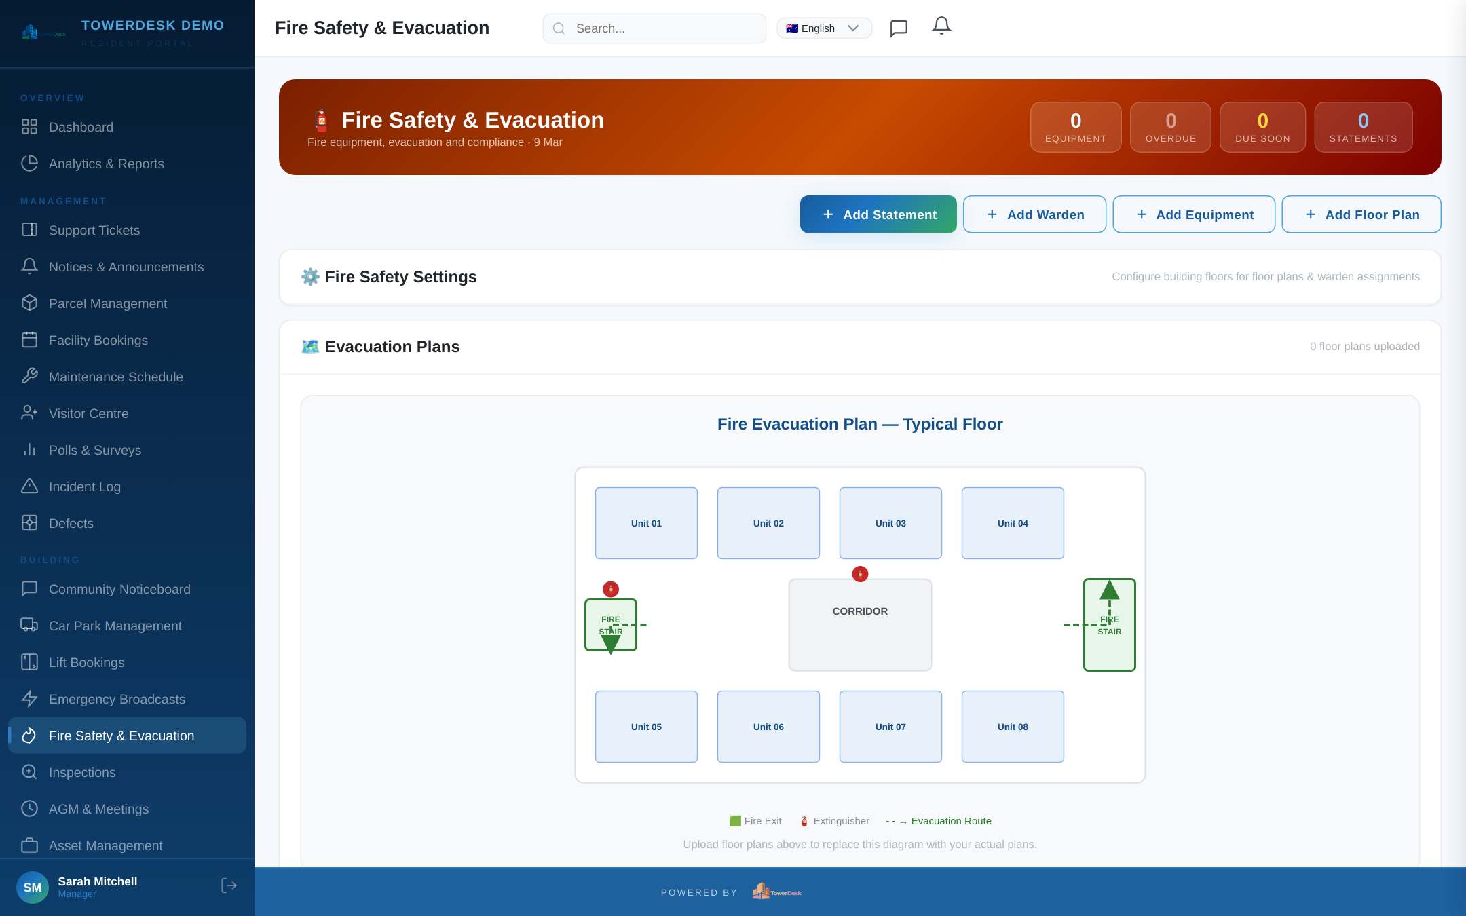Image resolution: width=1466 pixels, height=916 pixels.
Task: Click the Fire Safety Settings gear icon
Action: 311,277
